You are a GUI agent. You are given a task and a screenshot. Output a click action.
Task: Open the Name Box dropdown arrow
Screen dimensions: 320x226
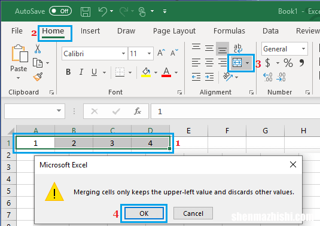point(59,111)
